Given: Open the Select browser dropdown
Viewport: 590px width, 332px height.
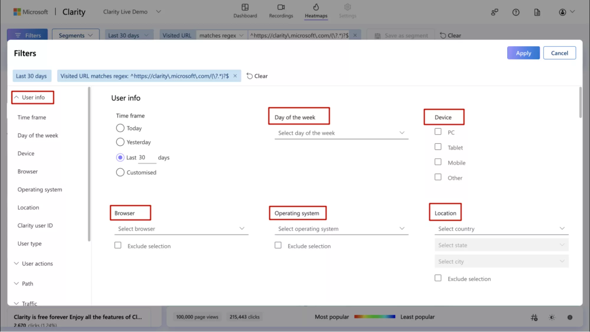Looking at the screenshot, I should (181, 229).
